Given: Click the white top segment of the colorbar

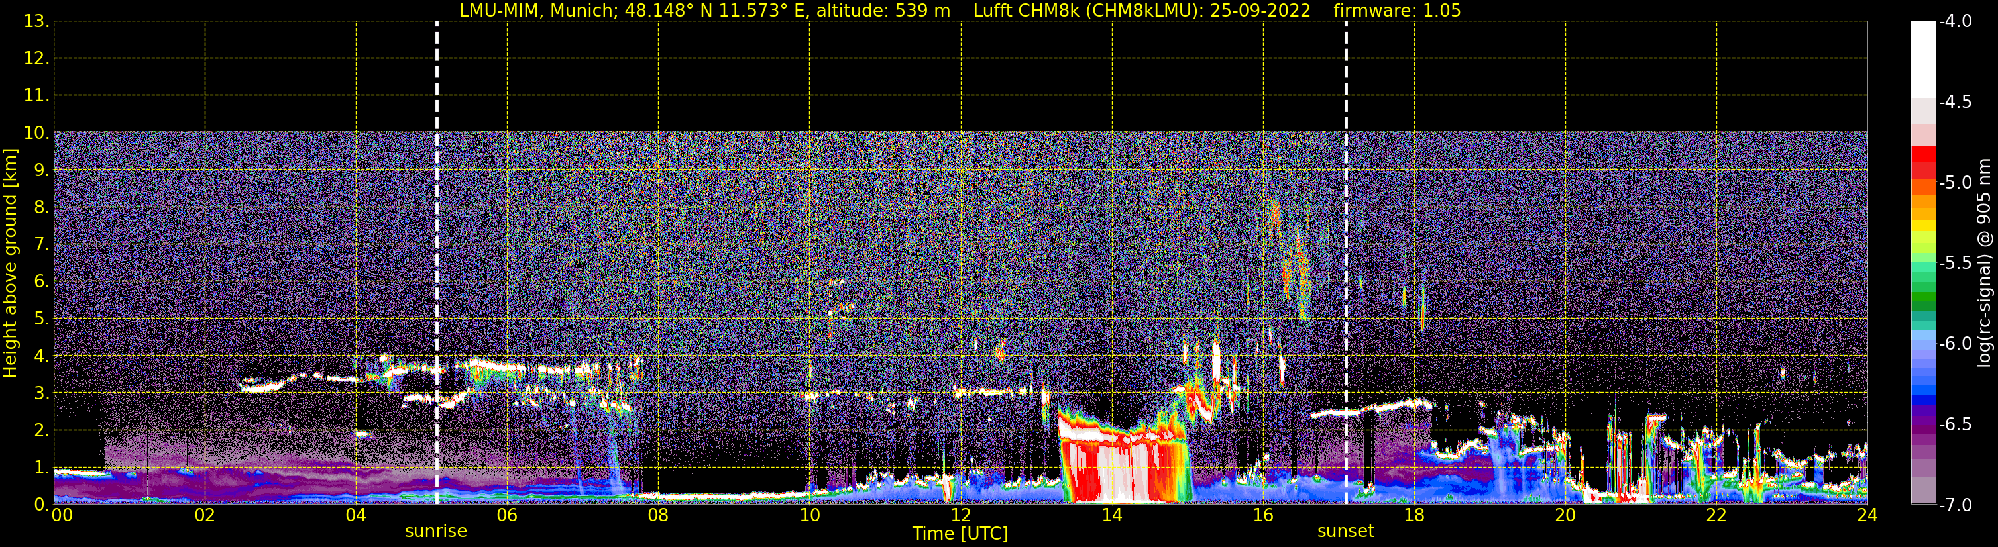Looking at the screenshot, I should pyautogui.click(x=1922, y=59).
